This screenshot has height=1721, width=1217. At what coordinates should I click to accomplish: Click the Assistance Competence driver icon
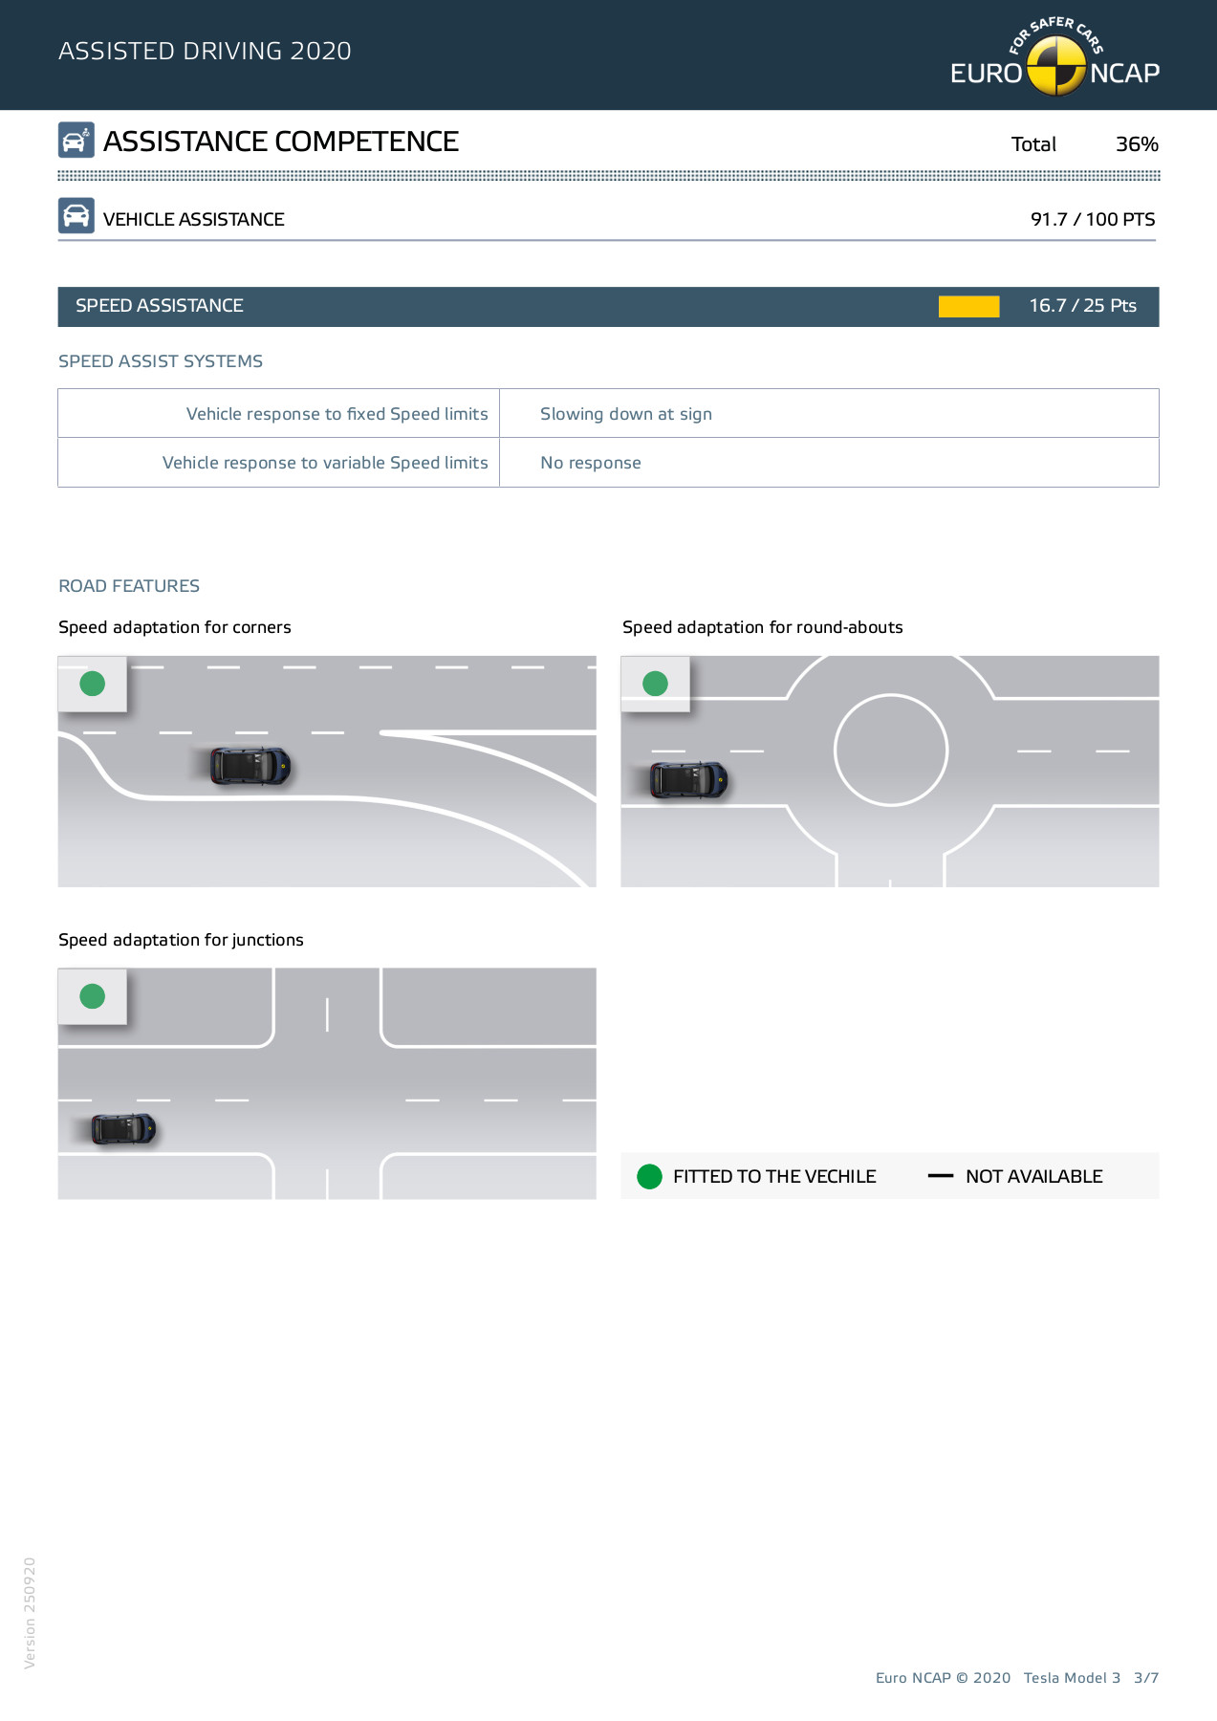(x=76, y=140)
